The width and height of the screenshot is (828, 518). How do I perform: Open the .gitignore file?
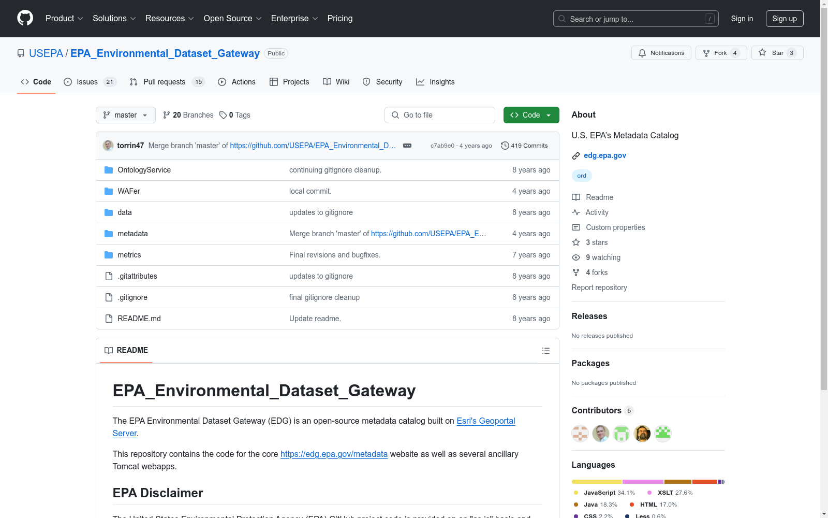click(132, 297)
